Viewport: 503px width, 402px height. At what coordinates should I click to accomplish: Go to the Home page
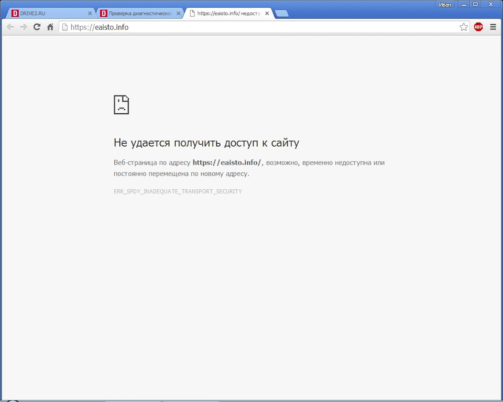(x=50, y=27)
